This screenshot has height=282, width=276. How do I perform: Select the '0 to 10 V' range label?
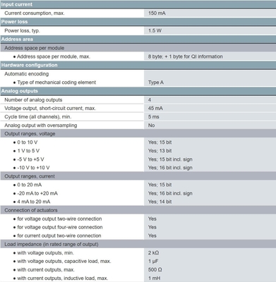click(28, 142)
